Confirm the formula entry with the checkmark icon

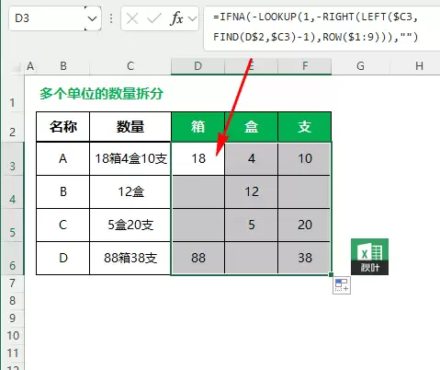point(154,18)
